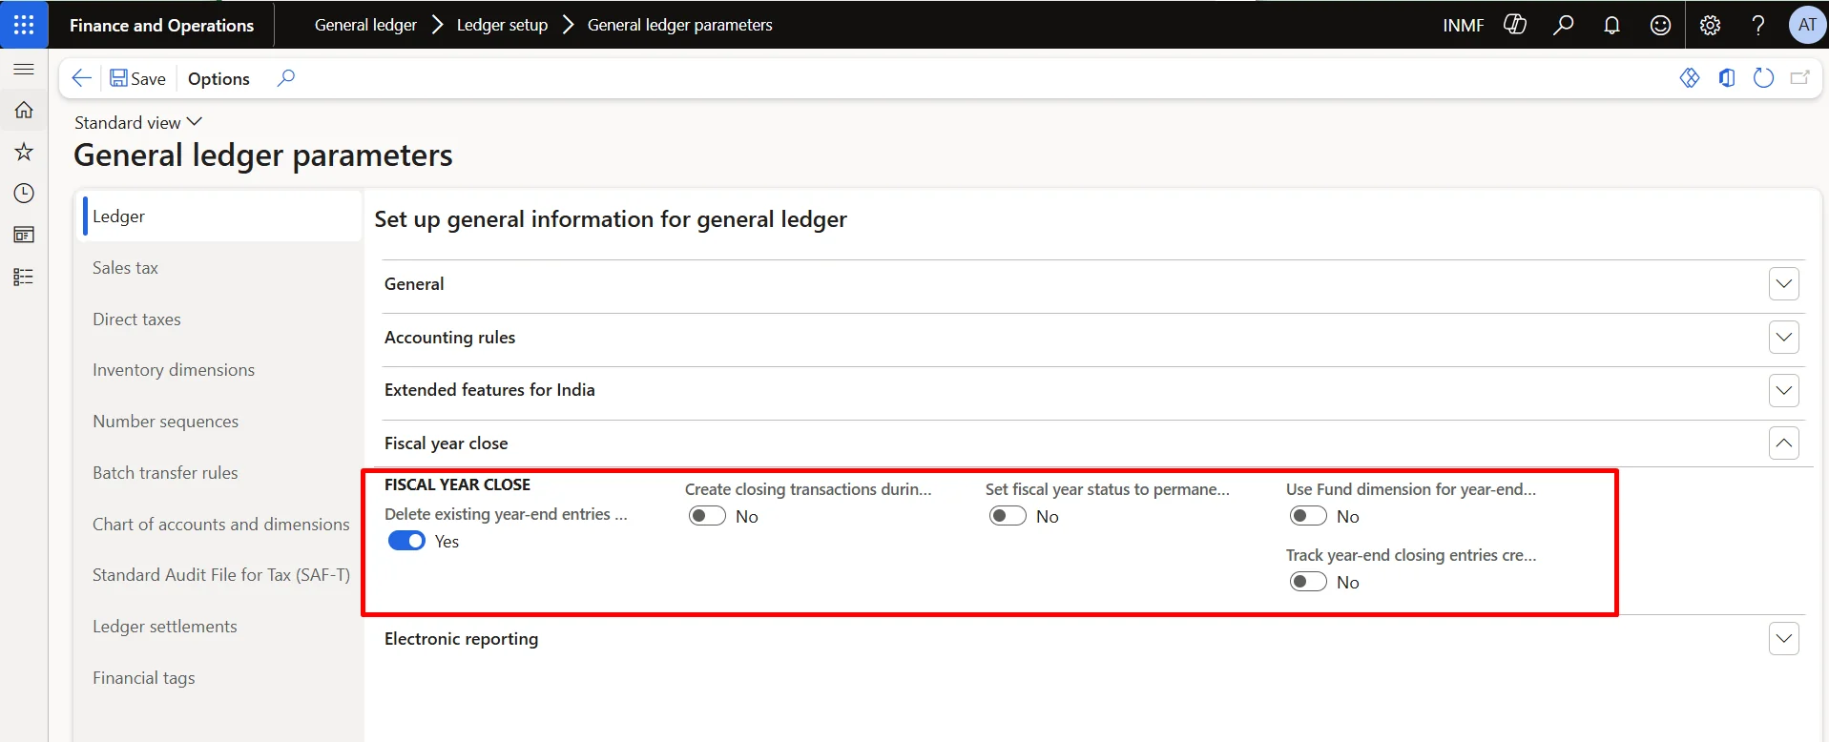Click the search magnifier in top bar
Image resolution: width=1829 pixels, height=742 pixels.
pos(1563,25)
